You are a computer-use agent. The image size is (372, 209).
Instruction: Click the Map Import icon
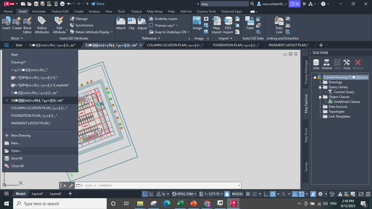[216, 24]
